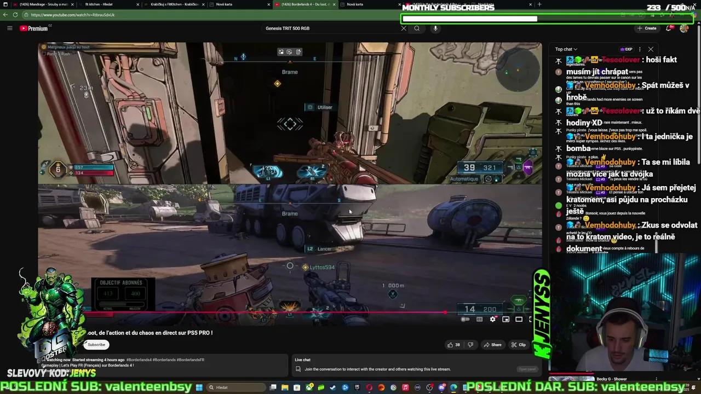This screenshot has height=394, width=701.
Task: Subscribe to the channel
Action: [96, 345]
